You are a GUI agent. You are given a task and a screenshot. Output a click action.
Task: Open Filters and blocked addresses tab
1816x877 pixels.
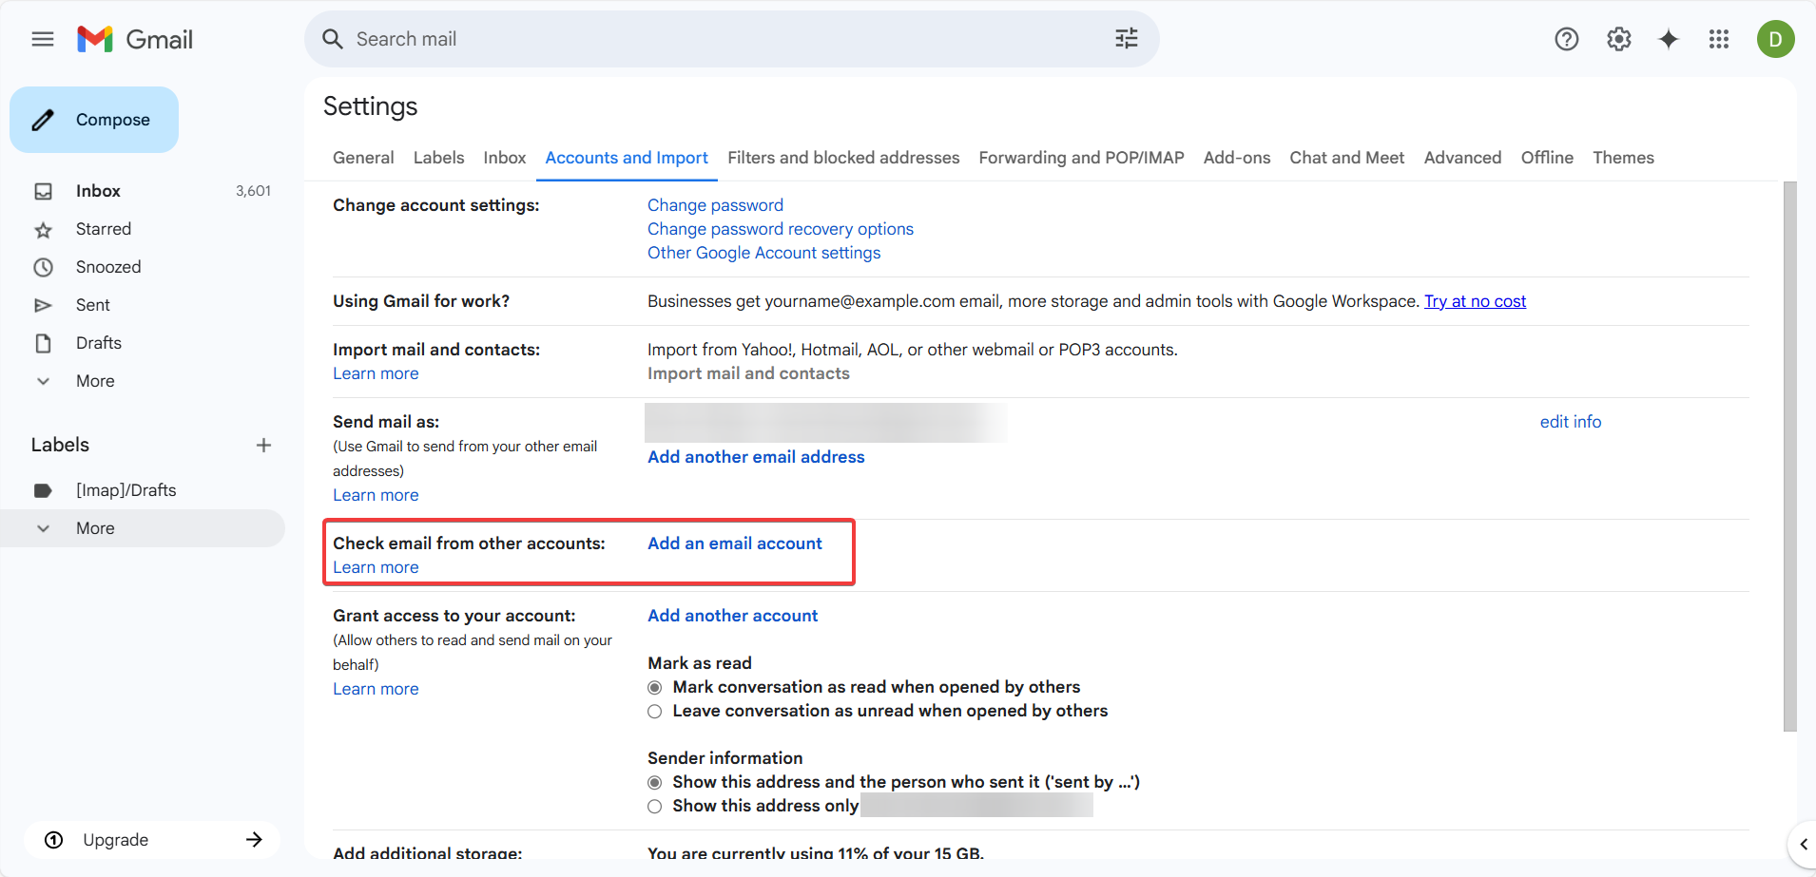(843, 158)
